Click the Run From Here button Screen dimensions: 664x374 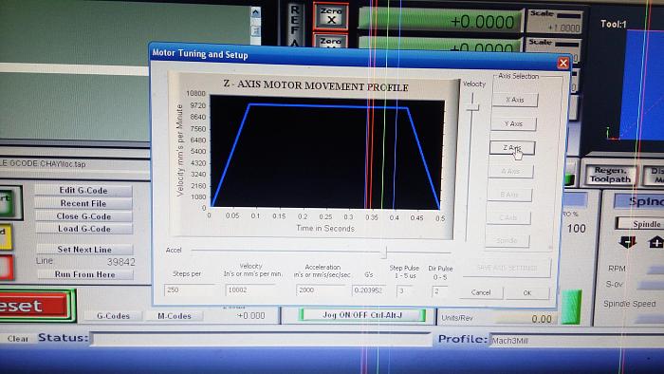coord(85,274)
